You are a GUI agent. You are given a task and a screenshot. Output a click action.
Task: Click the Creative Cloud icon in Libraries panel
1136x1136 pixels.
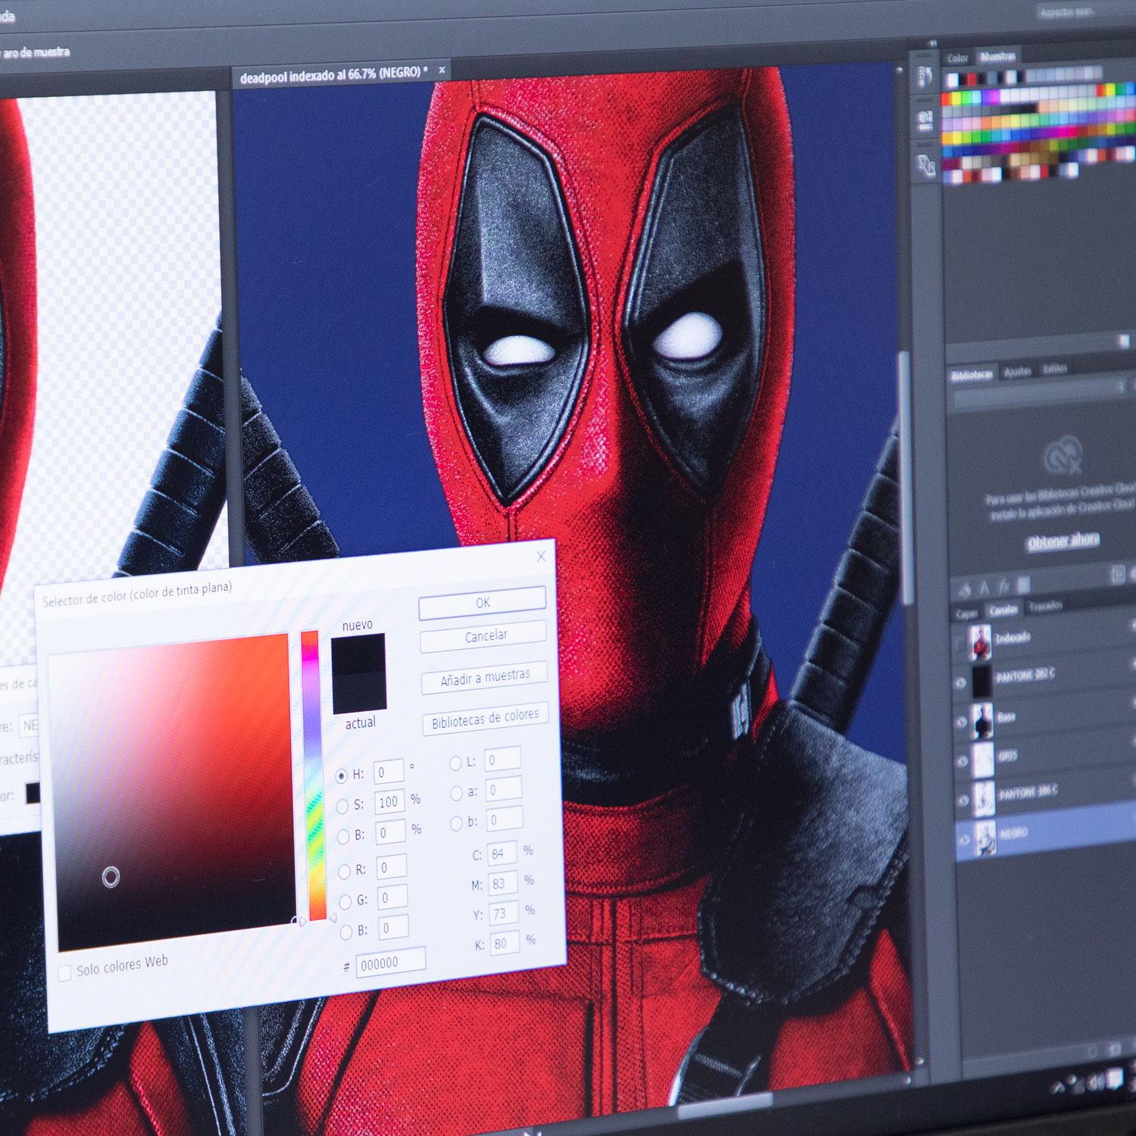click(x=1063, y=454)
